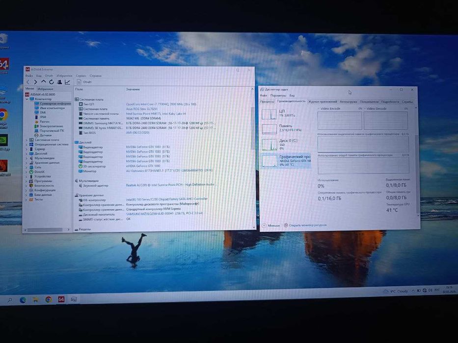Switch to Избранное tab in AIDA64 sidebar
The image size is (458, 343).
click(x=45, y=89)
